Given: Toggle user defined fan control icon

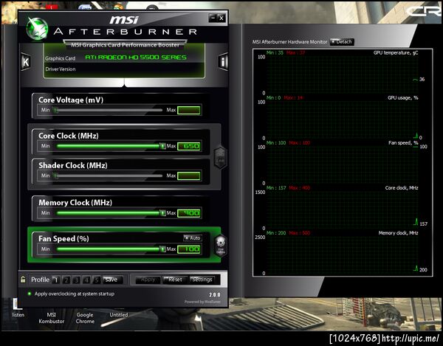Looking at the screenshot, I should pyautogui.click(x=220, y=245).
